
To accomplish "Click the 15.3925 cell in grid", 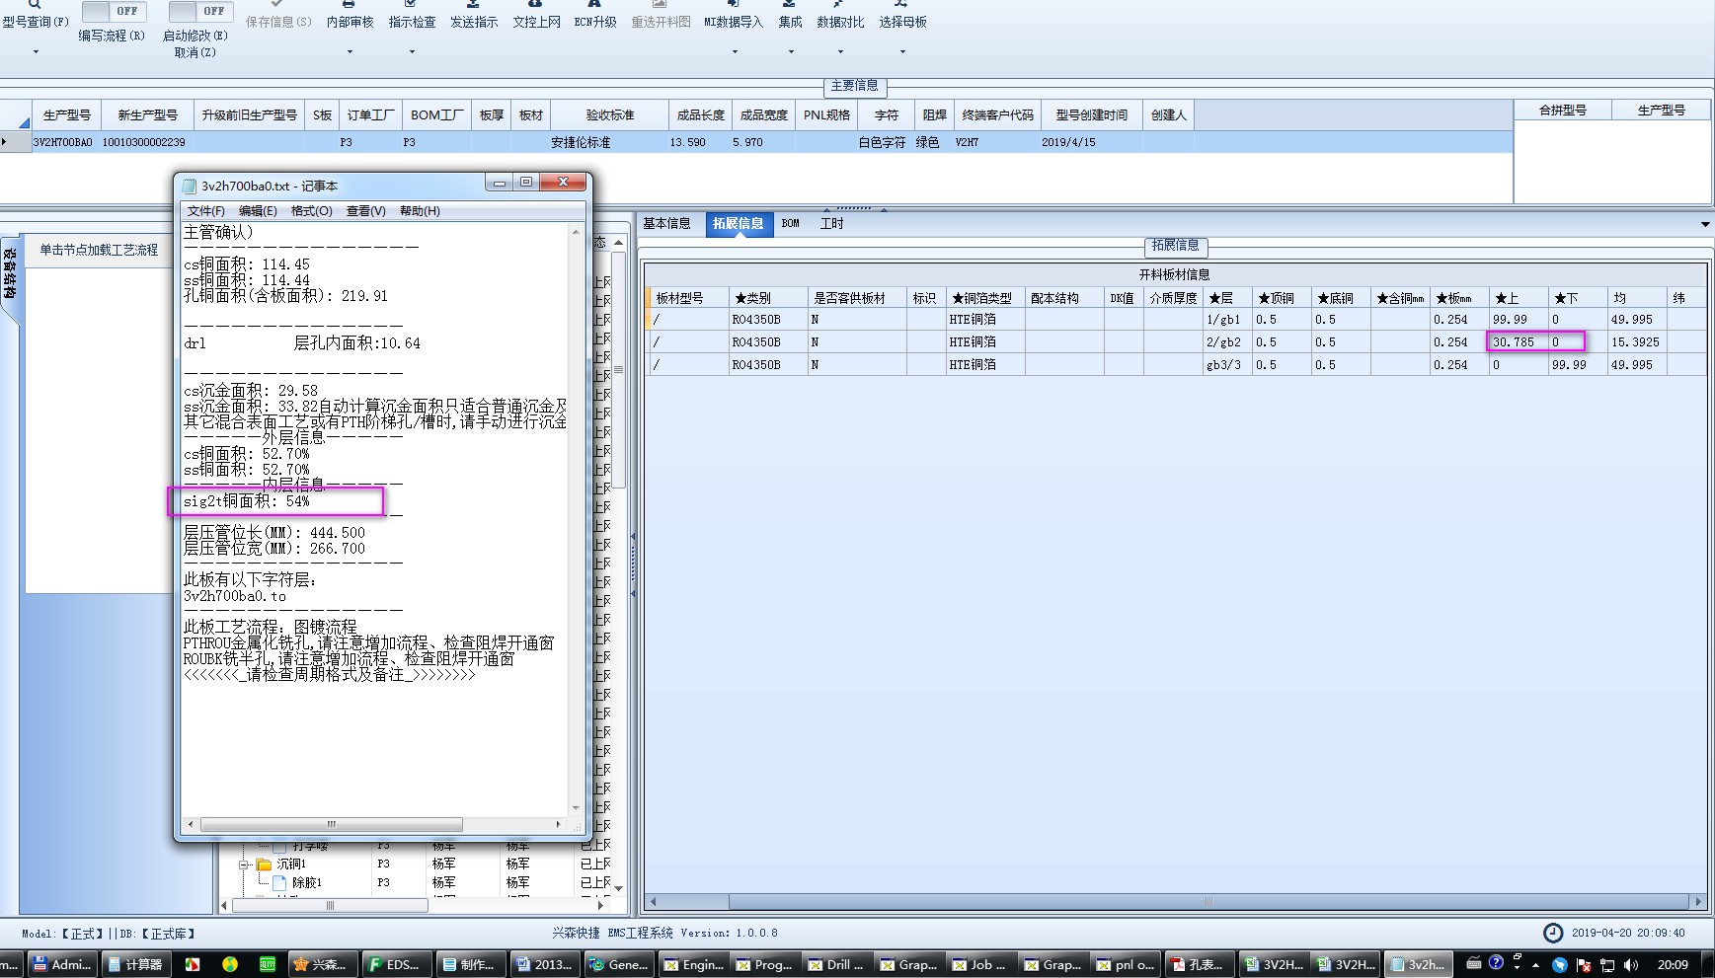I will (1637, 342).
